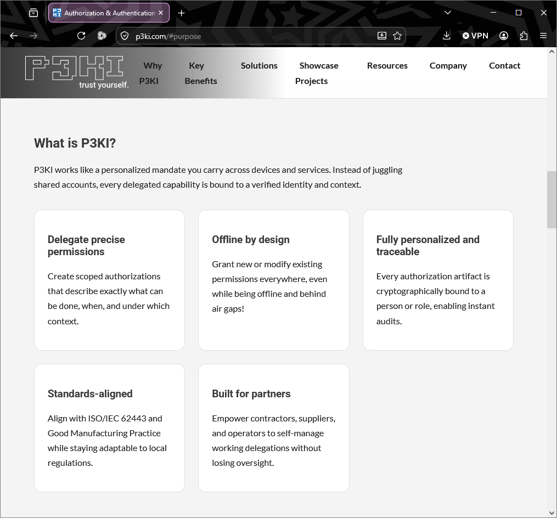The width and height of the screenshot is (557, 518).
Task: Go back to the previous page
Action: click(x=14, y=36)
